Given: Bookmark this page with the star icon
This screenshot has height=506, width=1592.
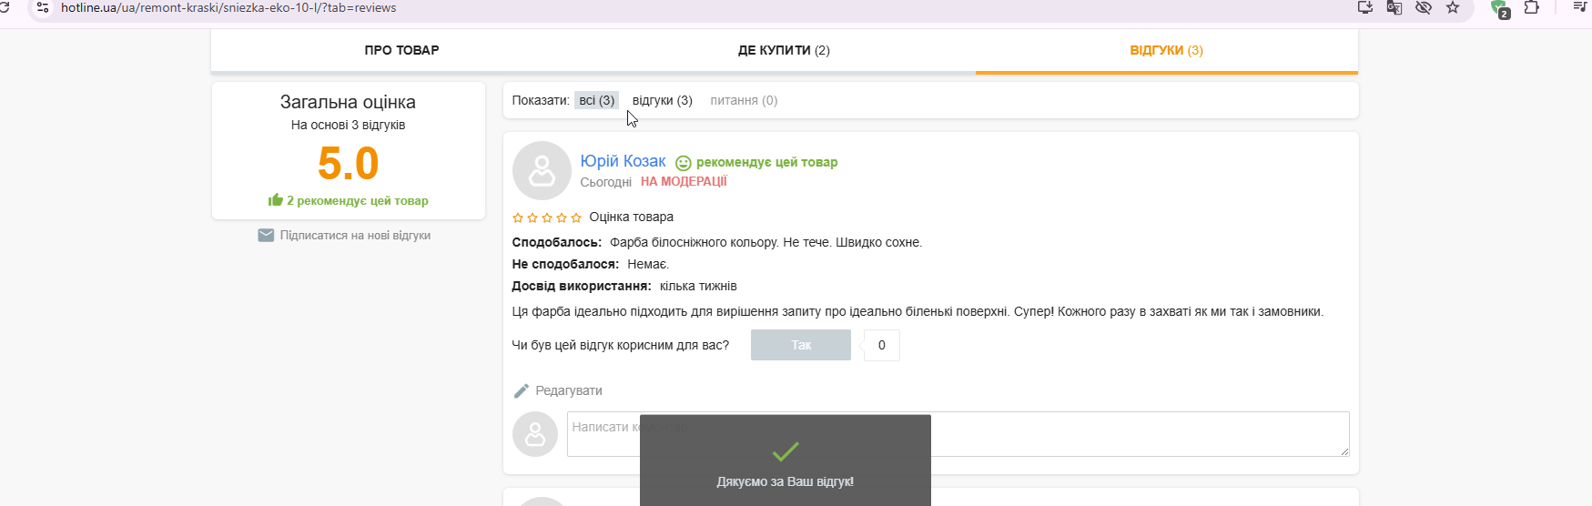Looking at the screenshot, I should [1453, 7].
